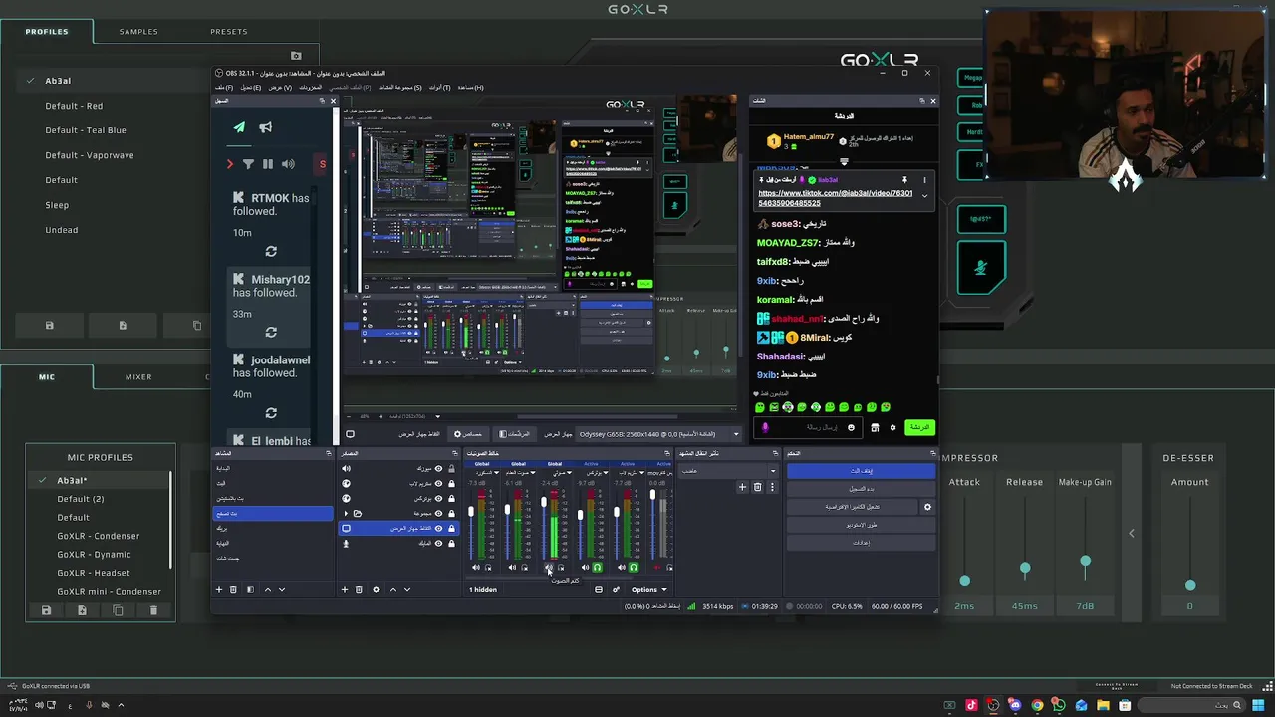
Task: Open advanced audio properties gear in mixer
Action: tap(616, 589)
